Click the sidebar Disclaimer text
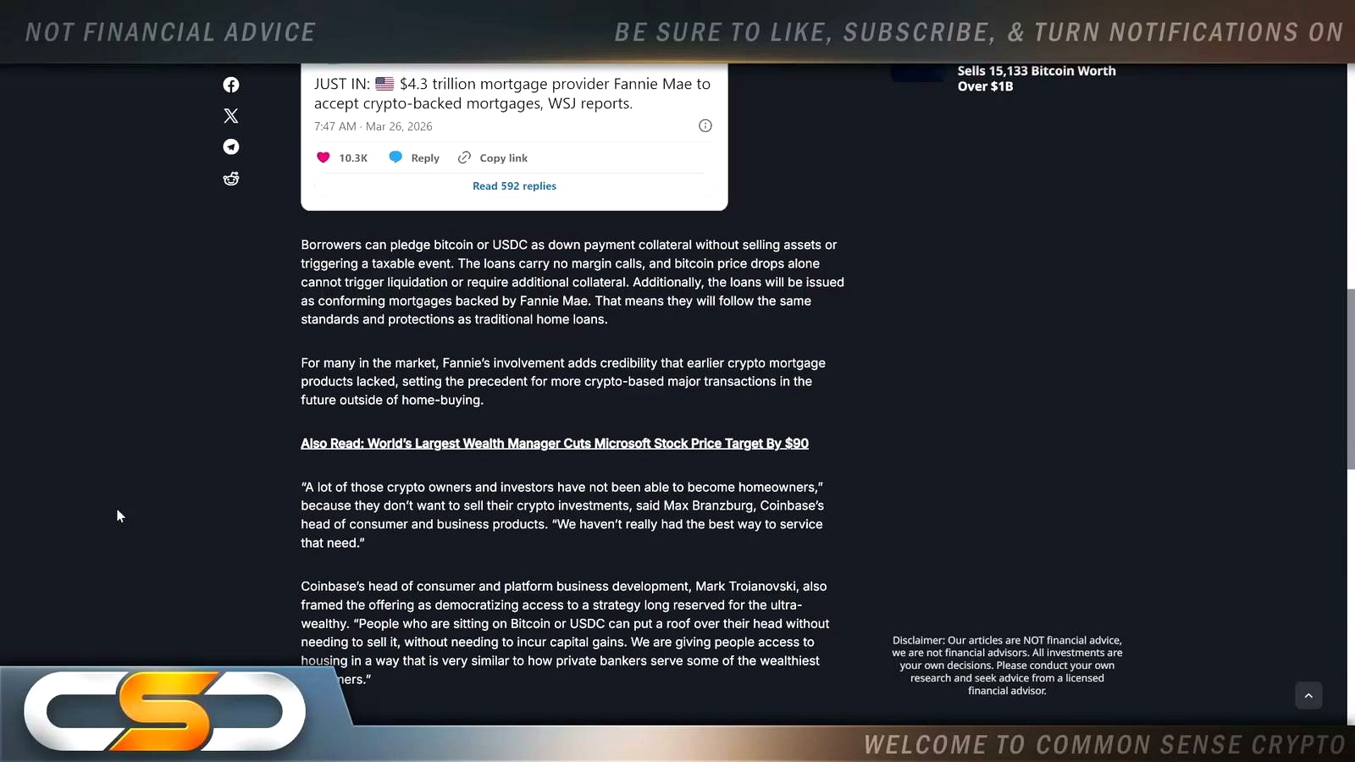This screenshot has width=1355, height=762. [1007, 665]
